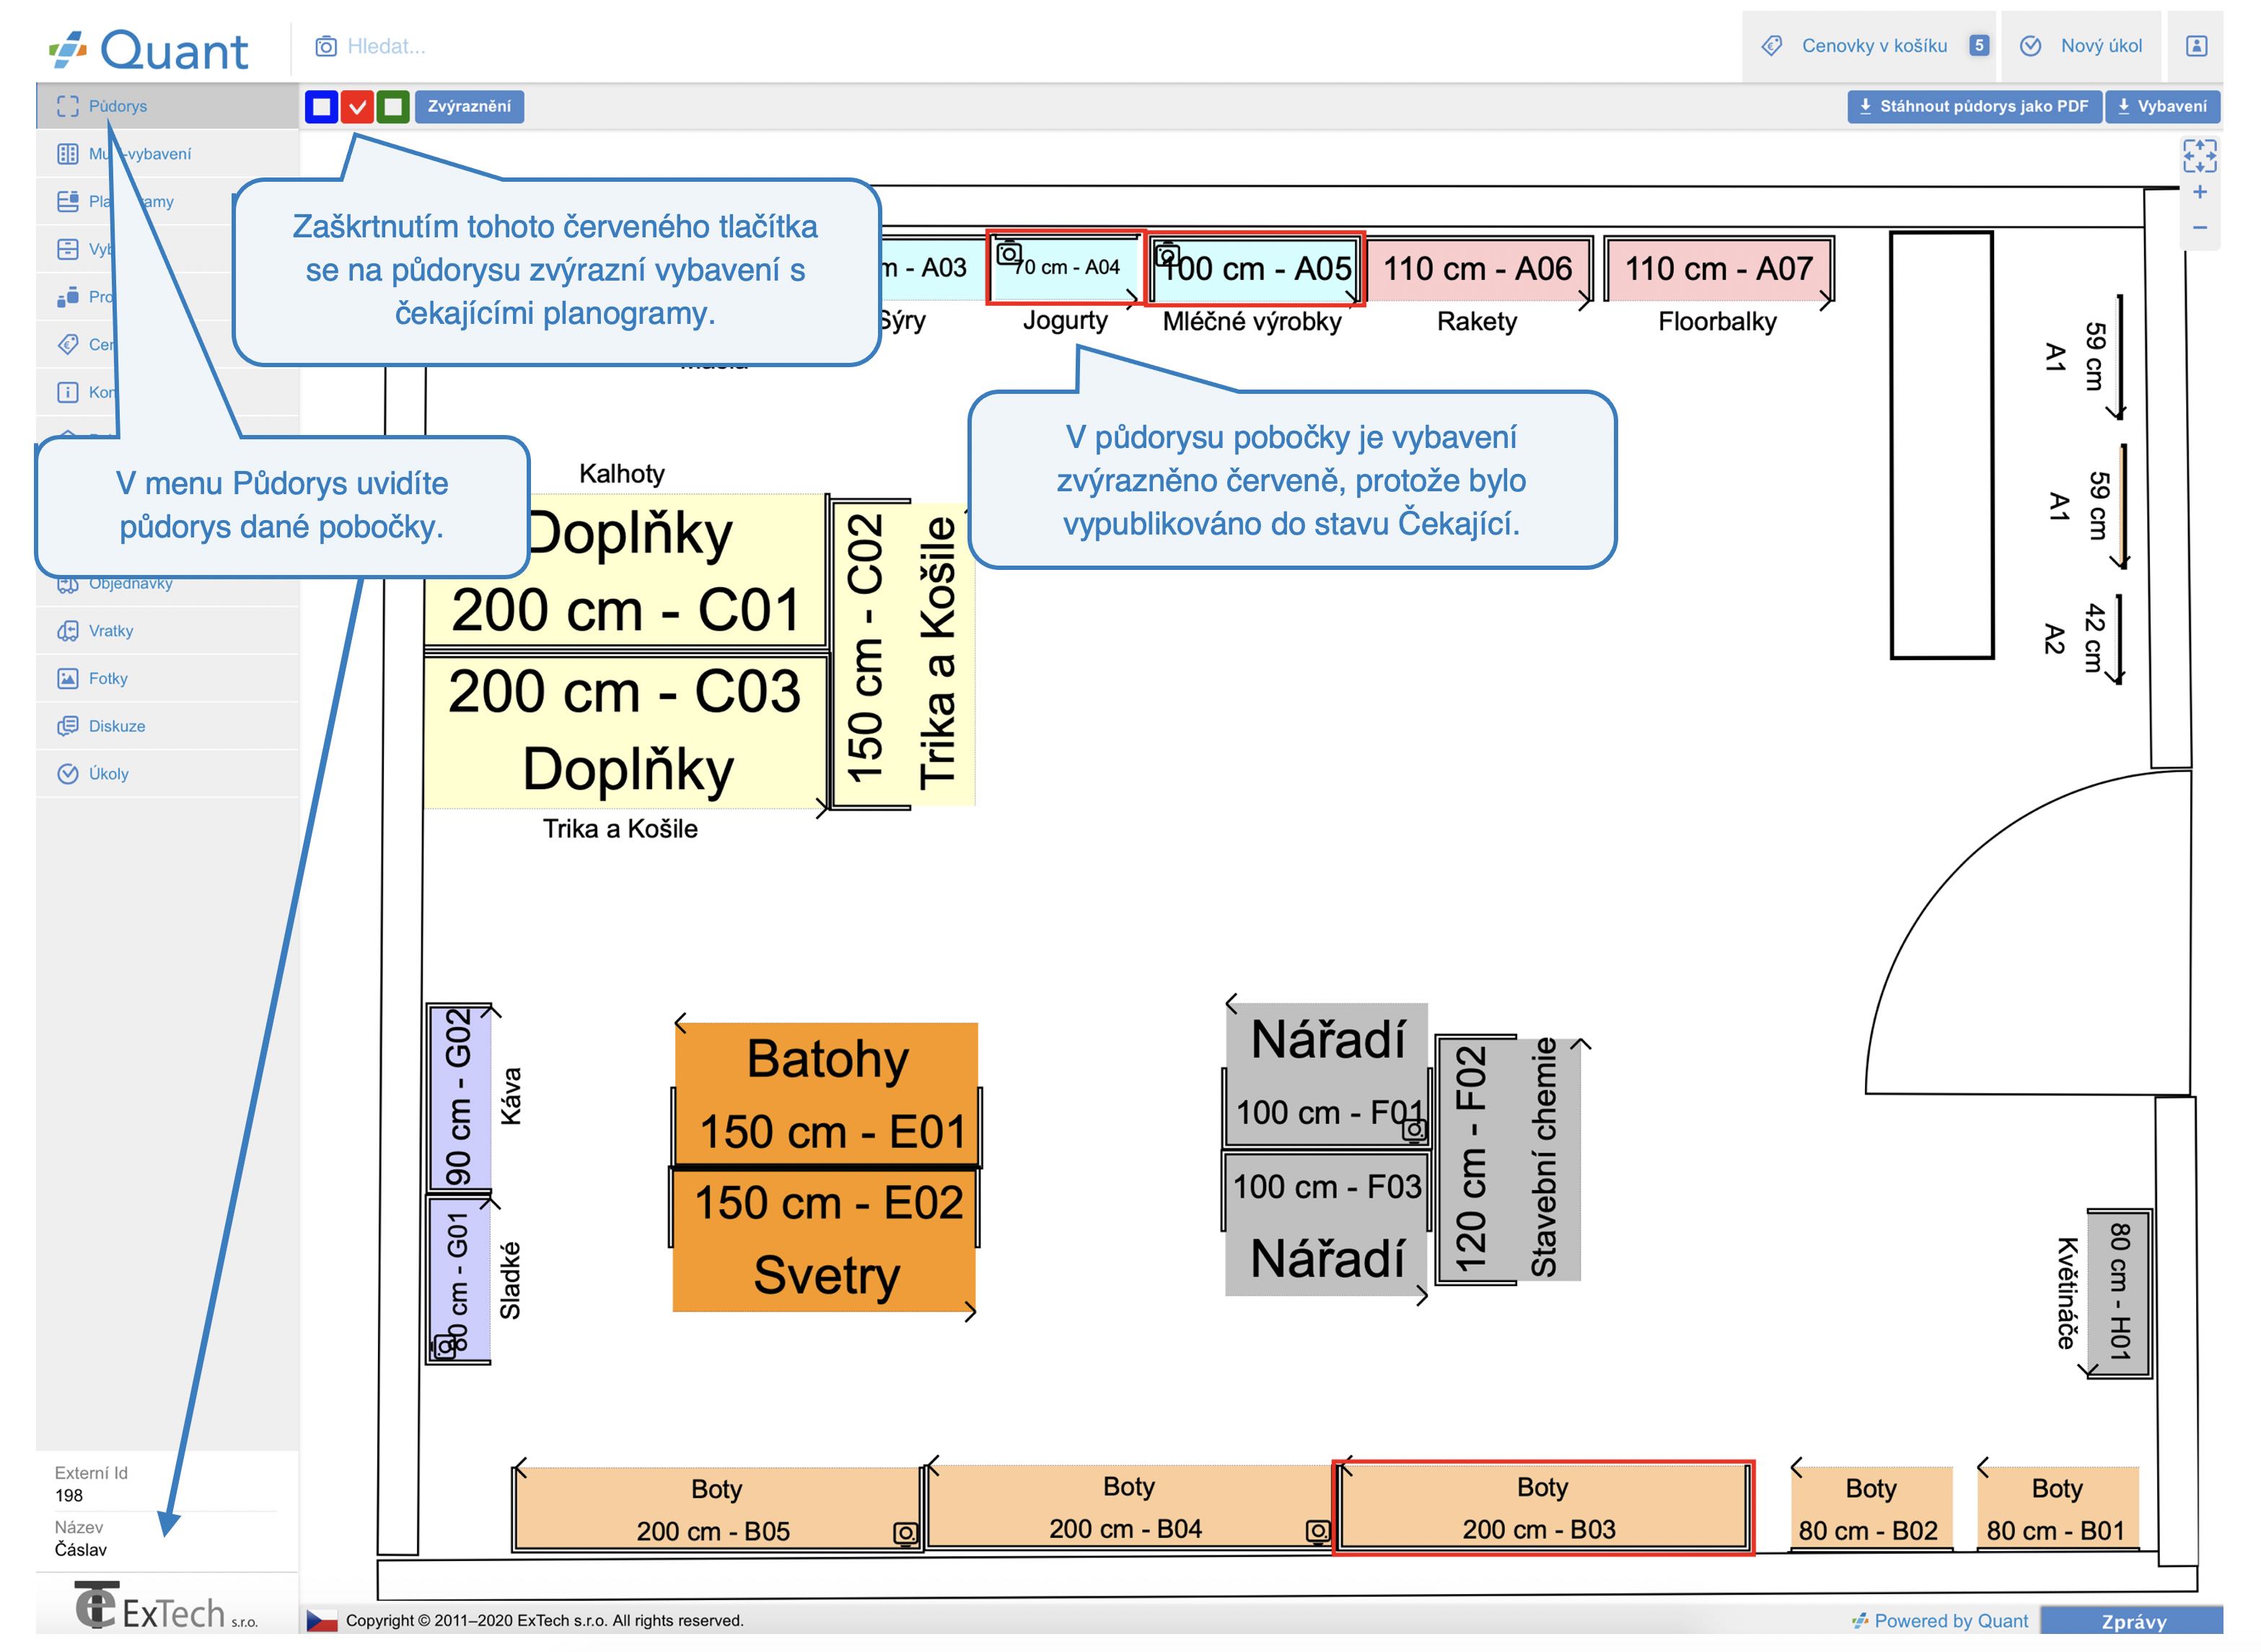Follow the Powered by Quant link
The width and height of the screenshot is (2261, 1652).
click(x=1940, y=1622)
